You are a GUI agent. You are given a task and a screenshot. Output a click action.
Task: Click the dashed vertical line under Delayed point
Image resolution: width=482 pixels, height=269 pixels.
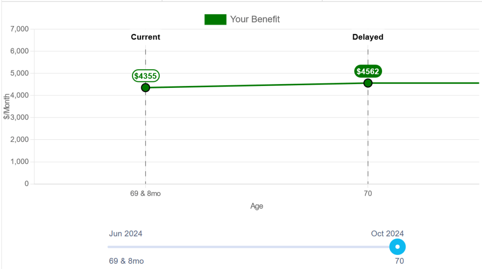368,136
